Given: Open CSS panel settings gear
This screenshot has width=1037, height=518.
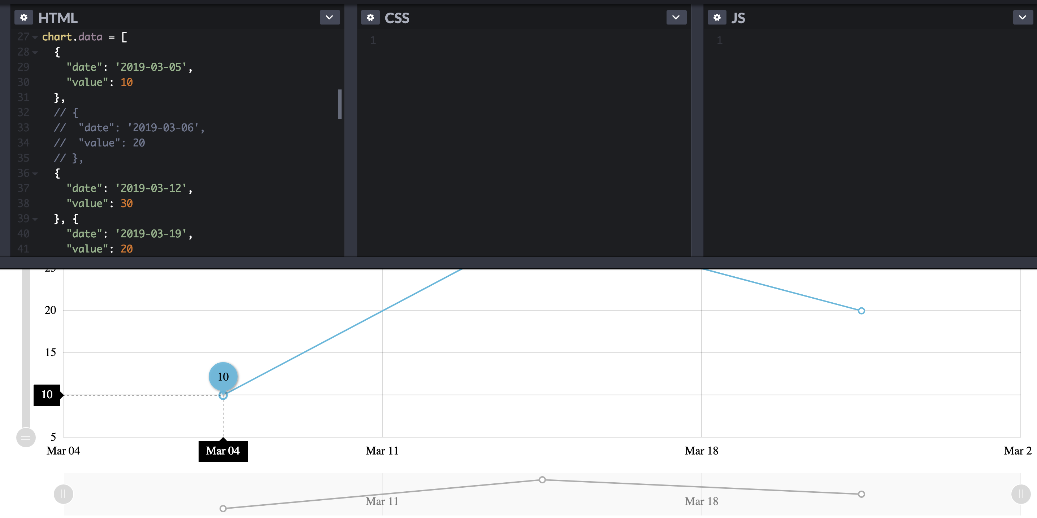Looking at the screenshot, I should coord(370,17).
